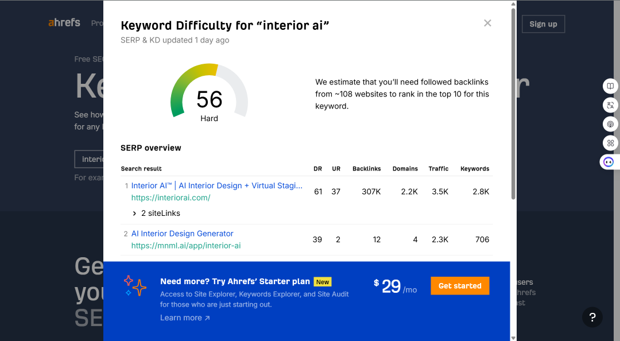Click the 307K backlinks value
The width and height of the screenshot is (620, 341).
click(371, 192)
